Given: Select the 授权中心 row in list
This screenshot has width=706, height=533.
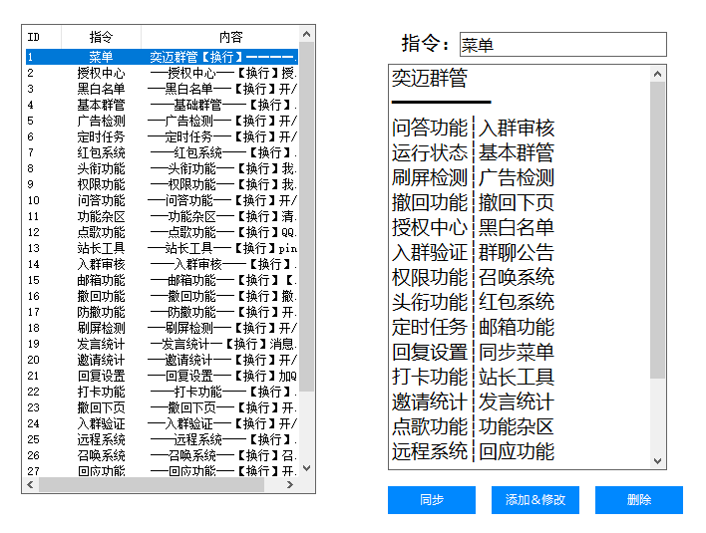Looking at the screenshot, I should [x=101, y=73].
